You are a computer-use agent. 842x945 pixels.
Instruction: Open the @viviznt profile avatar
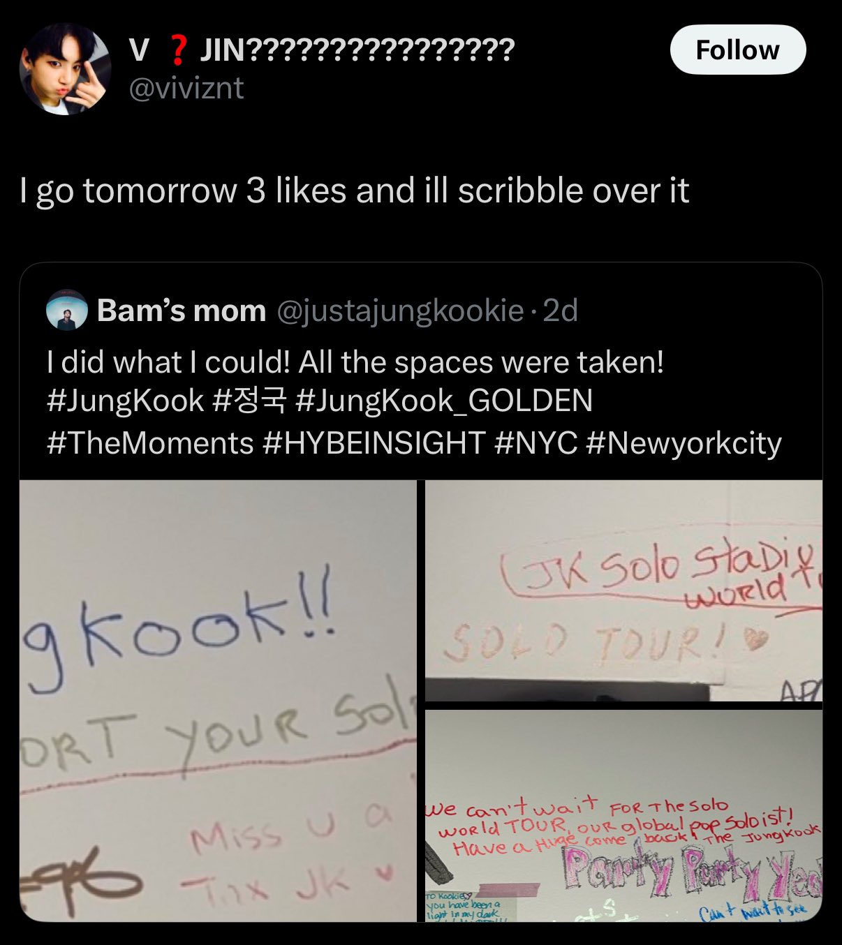pyautogui.click(x=65, y=68)
